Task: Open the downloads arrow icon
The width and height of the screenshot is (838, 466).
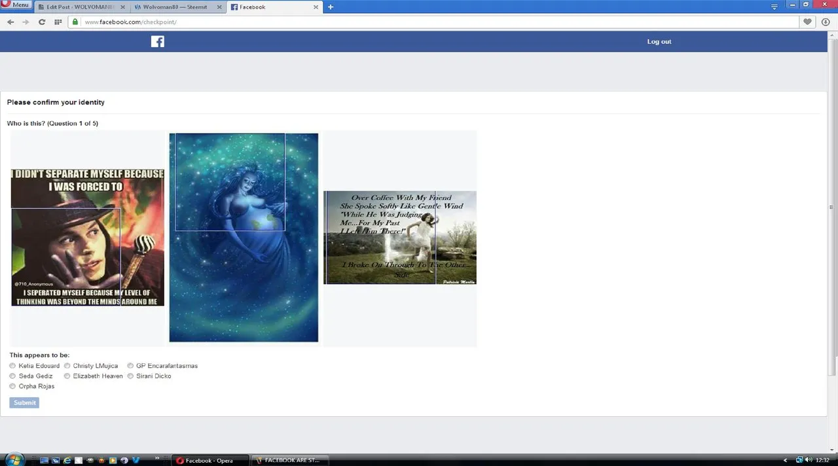Action: point(826,22)
